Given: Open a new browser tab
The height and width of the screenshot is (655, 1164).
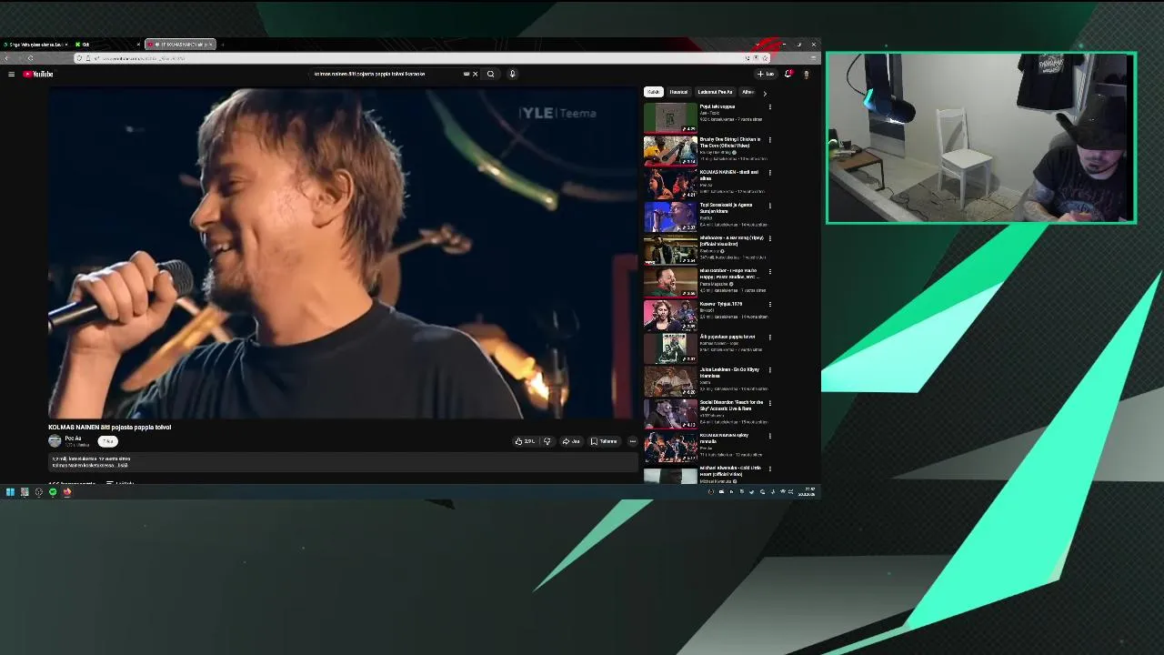Looking at the screenshot, I should pos(222,45).
